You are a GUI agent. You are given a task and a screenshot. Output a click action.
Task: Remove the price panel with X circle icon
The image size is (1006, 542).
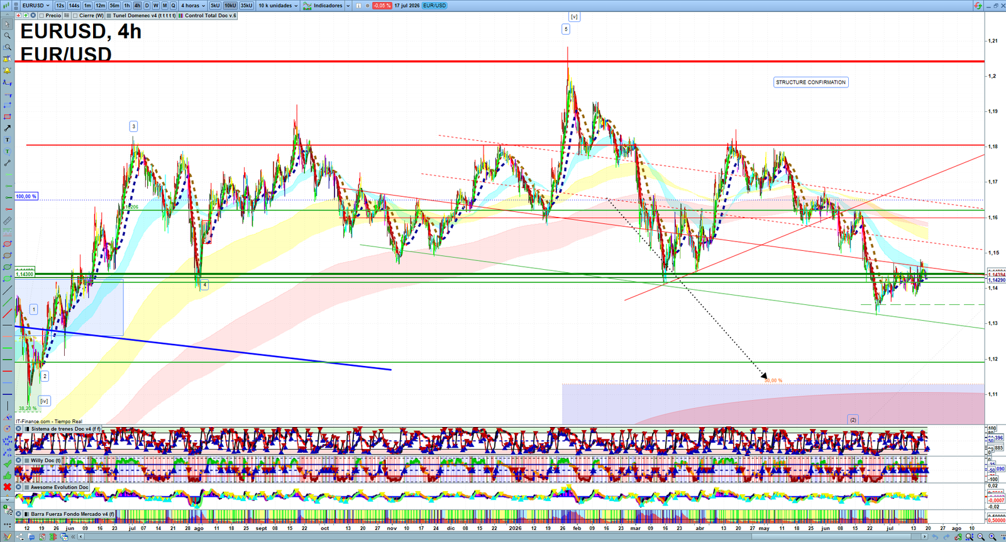pos(33,15)
